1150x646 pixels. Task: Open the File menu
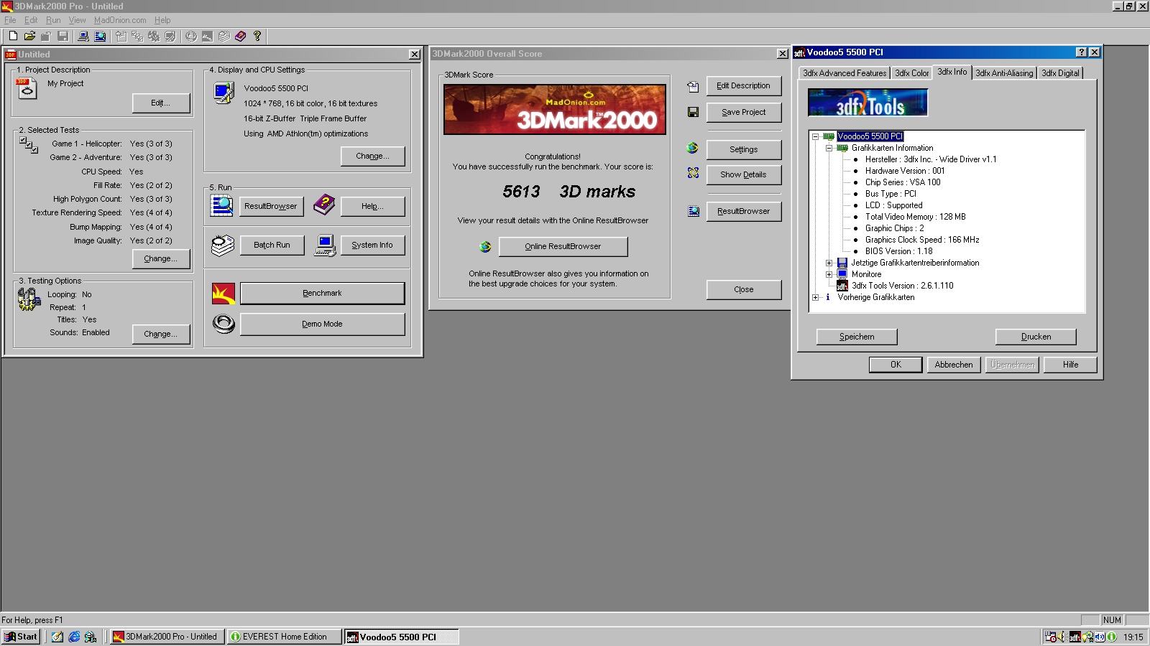pos(10,20)
